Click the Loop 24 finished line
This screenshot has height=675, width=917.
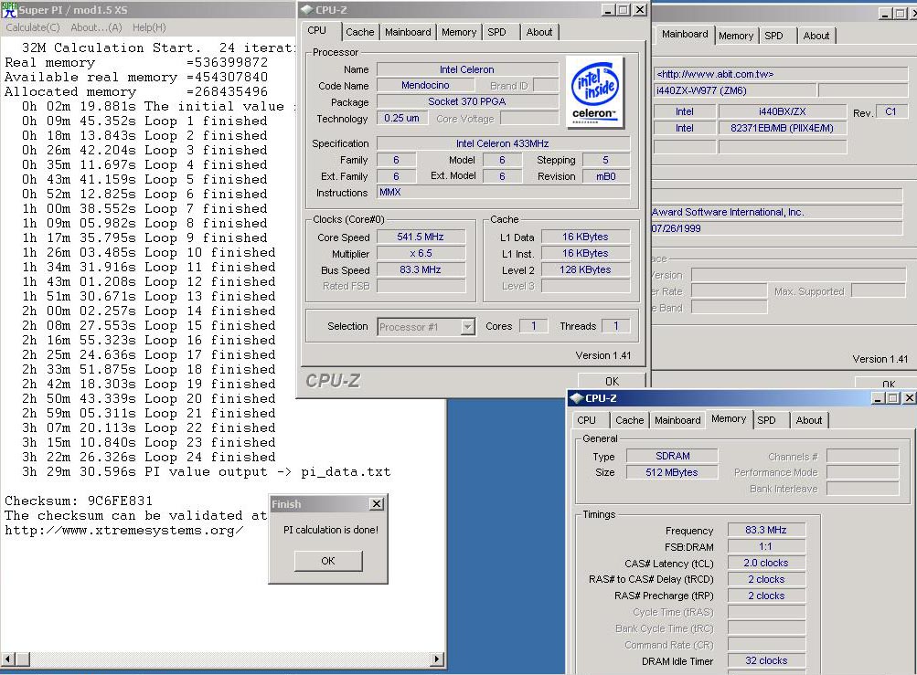[x=148, y=457]
